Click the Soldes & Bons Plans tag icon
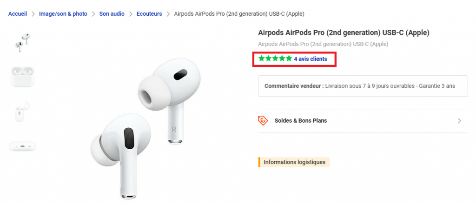Screen dimensions: 476x204 pyautogui.click(x=263, y=120)
